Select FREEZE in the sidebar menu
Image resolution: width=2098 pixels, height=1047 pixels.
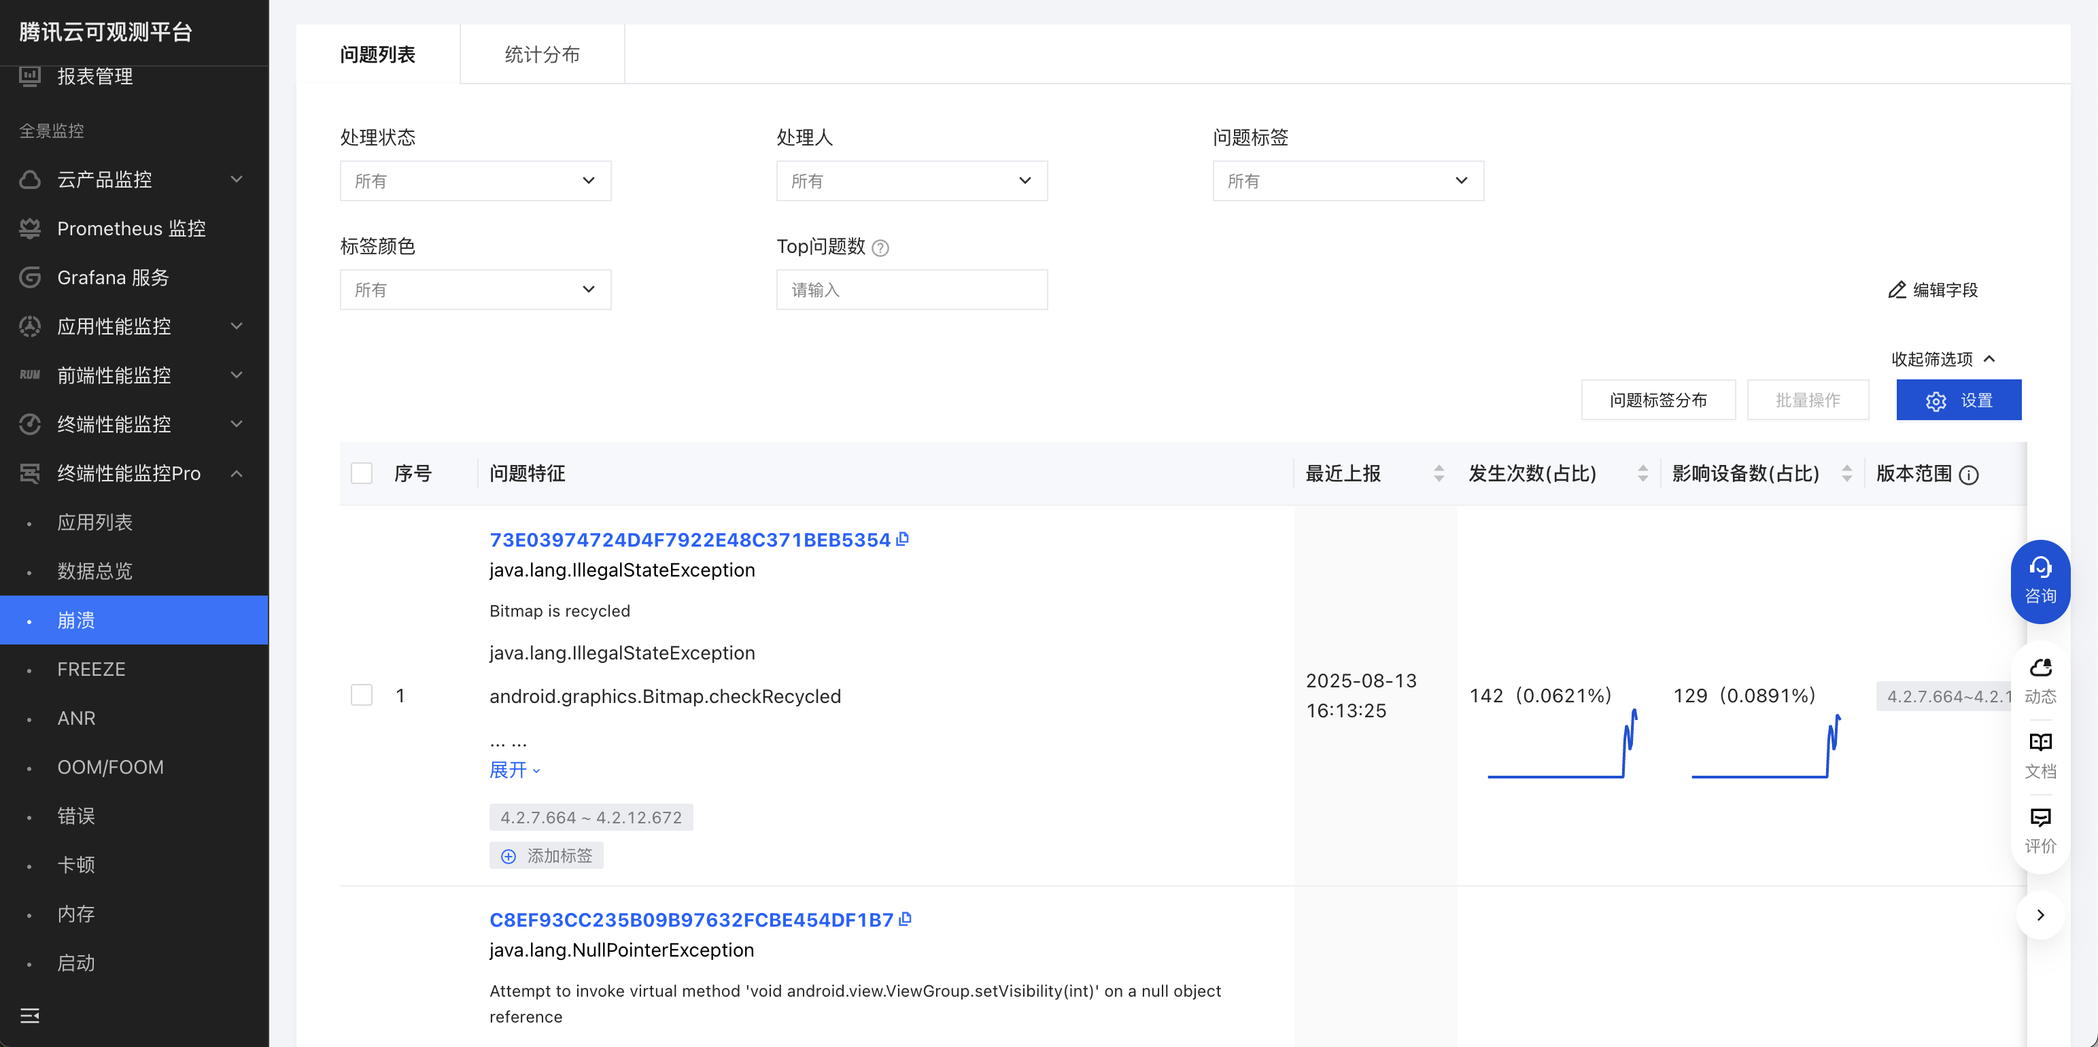coord(91,669)
